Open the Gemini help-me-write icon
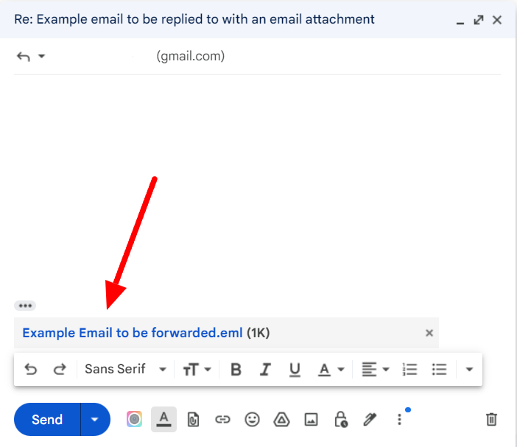517x447 pixels. (134, 419)
